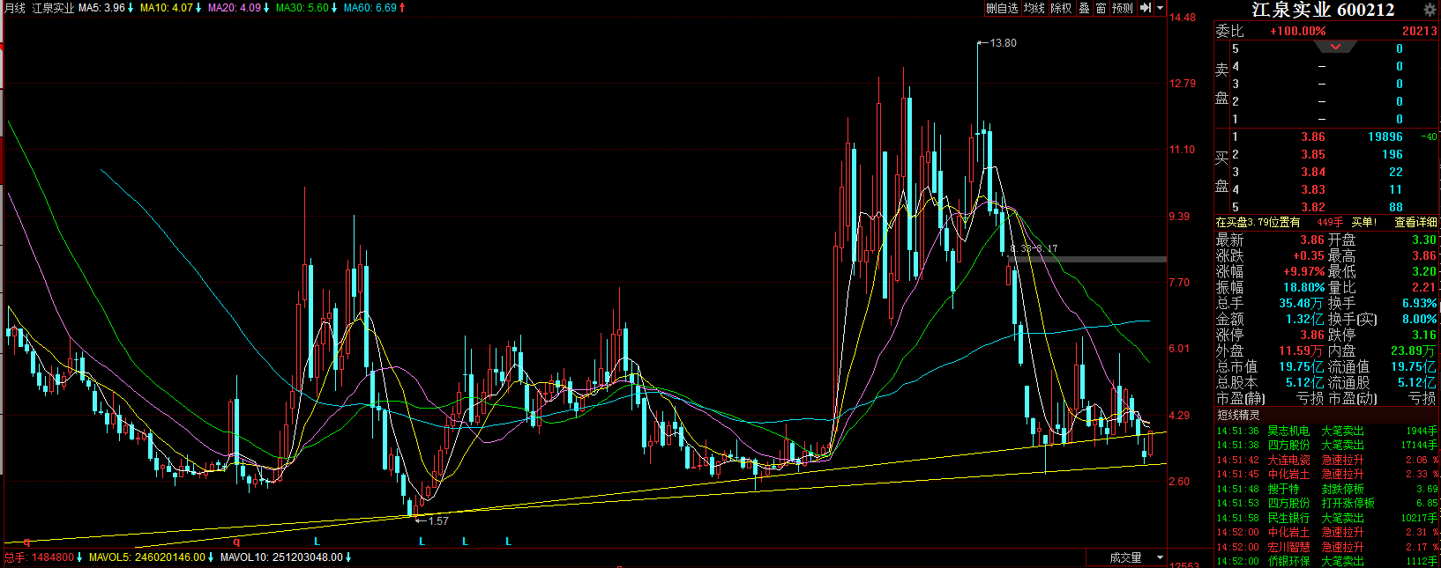Click the first cyan 'L' marker below the chart
The image size is (1441, 568).
click(x=317, y=542)
